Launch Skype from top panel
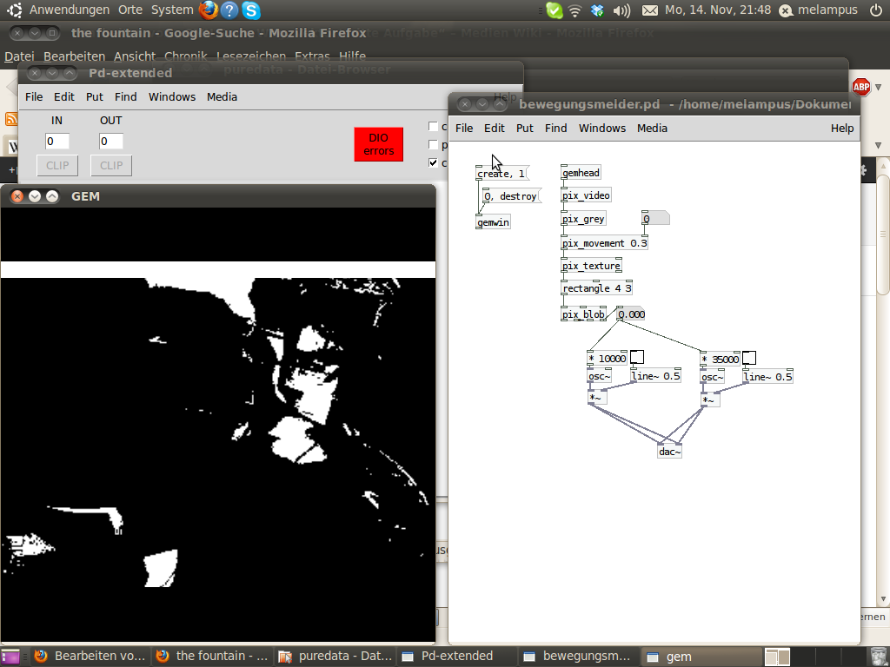Image resolution: width=890 pixels, height=667 pixels. point(251,10)
